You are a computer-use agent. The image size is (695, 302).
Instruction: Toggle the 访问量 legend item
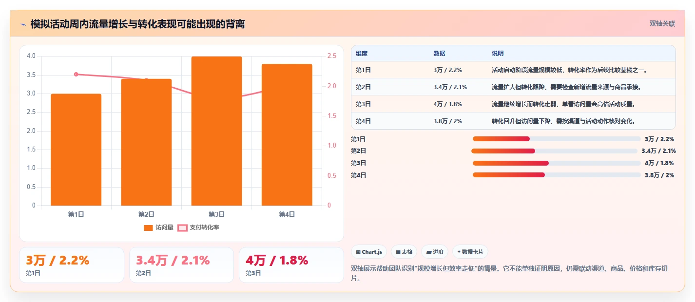pyautogui.click(x=158, y=227)
